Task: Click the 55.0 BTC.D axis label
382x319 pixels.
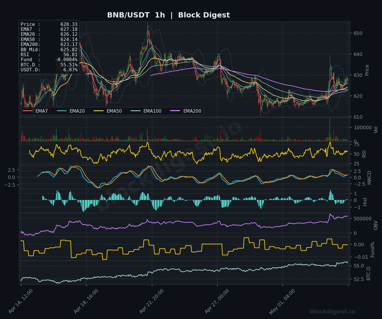Action: [x=359, y=266]
